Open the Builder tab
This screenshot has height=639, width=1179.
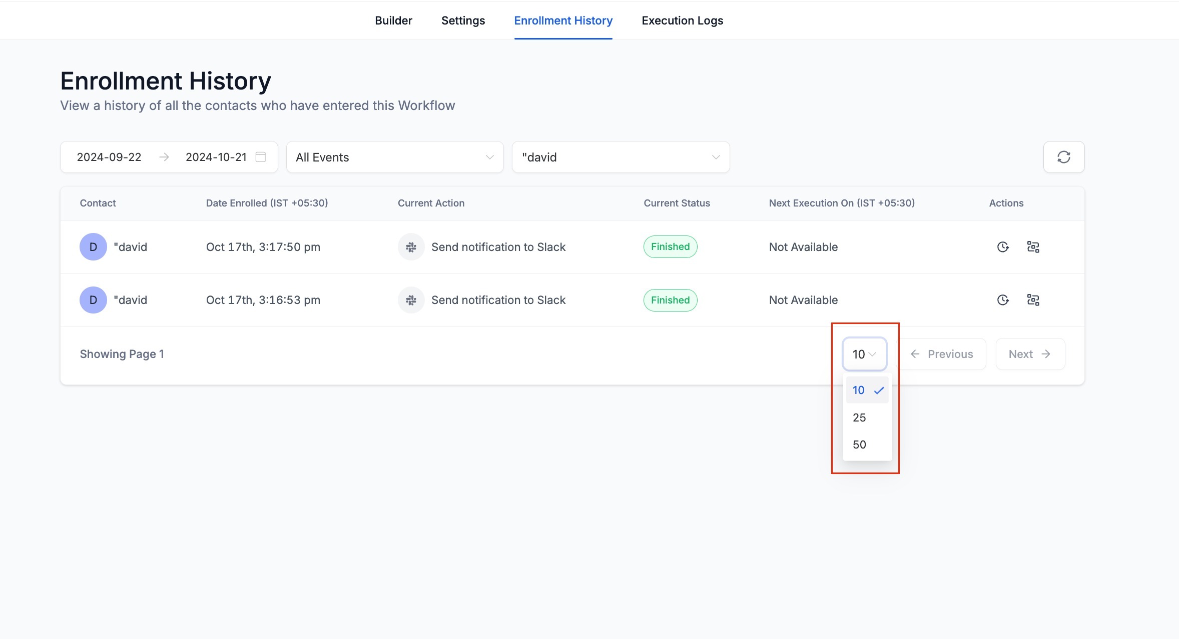[393, 20]
